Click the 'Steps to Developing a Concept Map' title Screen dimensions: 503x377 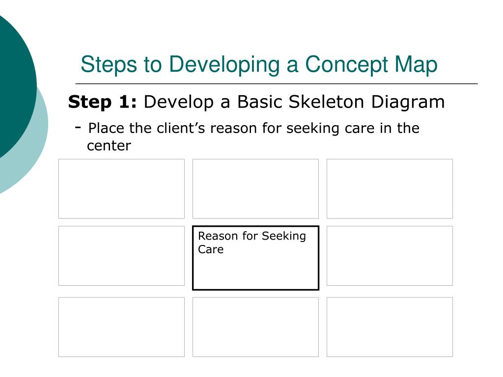coord(259,65)
